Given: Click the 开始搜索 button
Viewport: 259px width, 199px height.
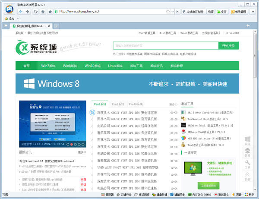Looking at the screenshot, I should [228, 46].
